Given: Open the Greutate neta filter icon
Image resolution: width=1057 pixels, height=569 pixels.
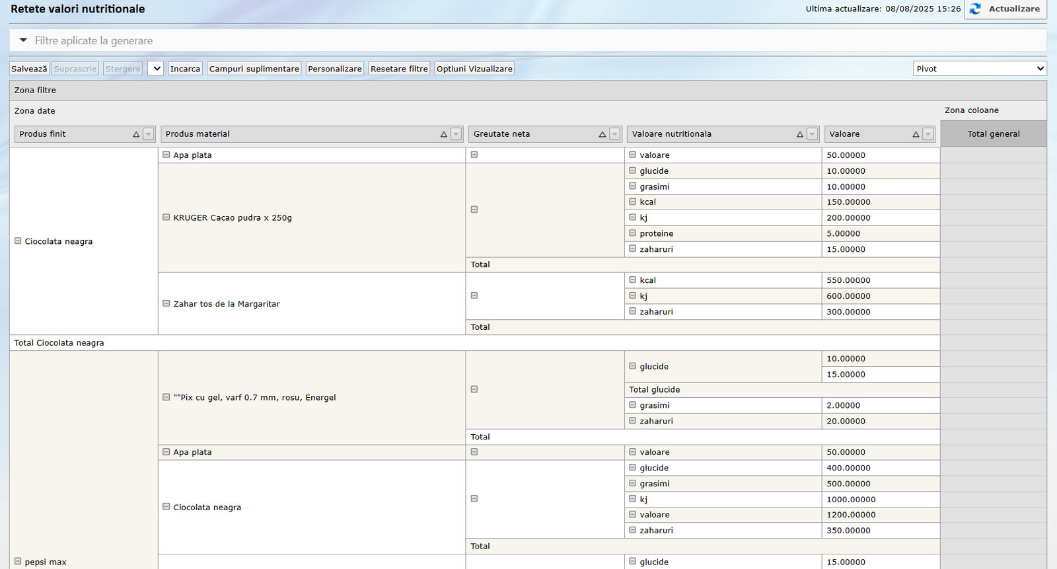Looking at the screenshot, I should tap(614, 134).
